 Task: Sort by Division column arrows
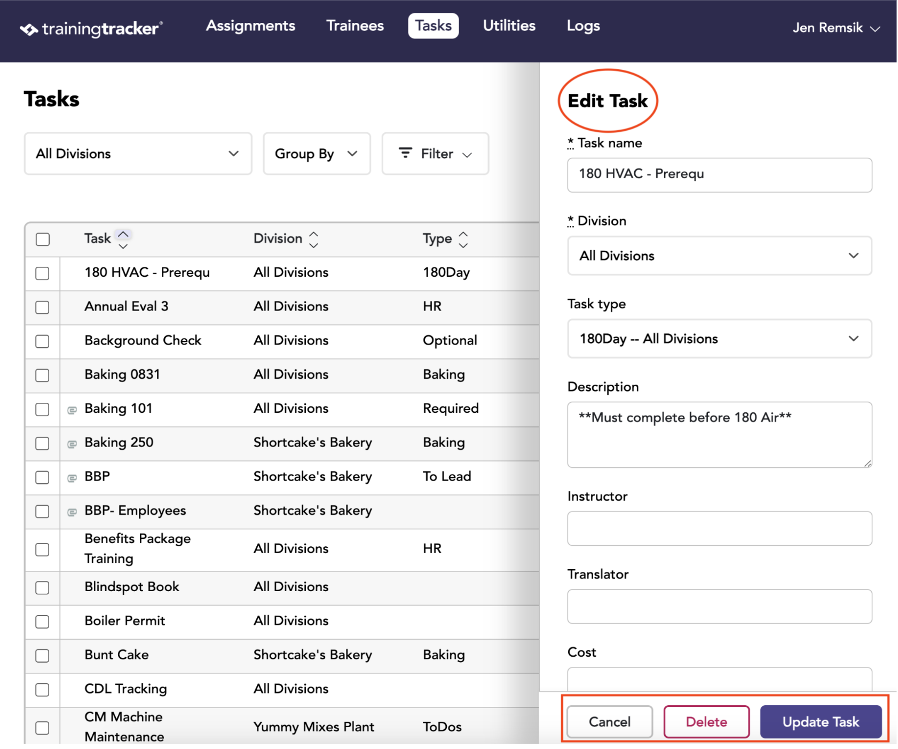pyautogui.click(x=314, y=240)
